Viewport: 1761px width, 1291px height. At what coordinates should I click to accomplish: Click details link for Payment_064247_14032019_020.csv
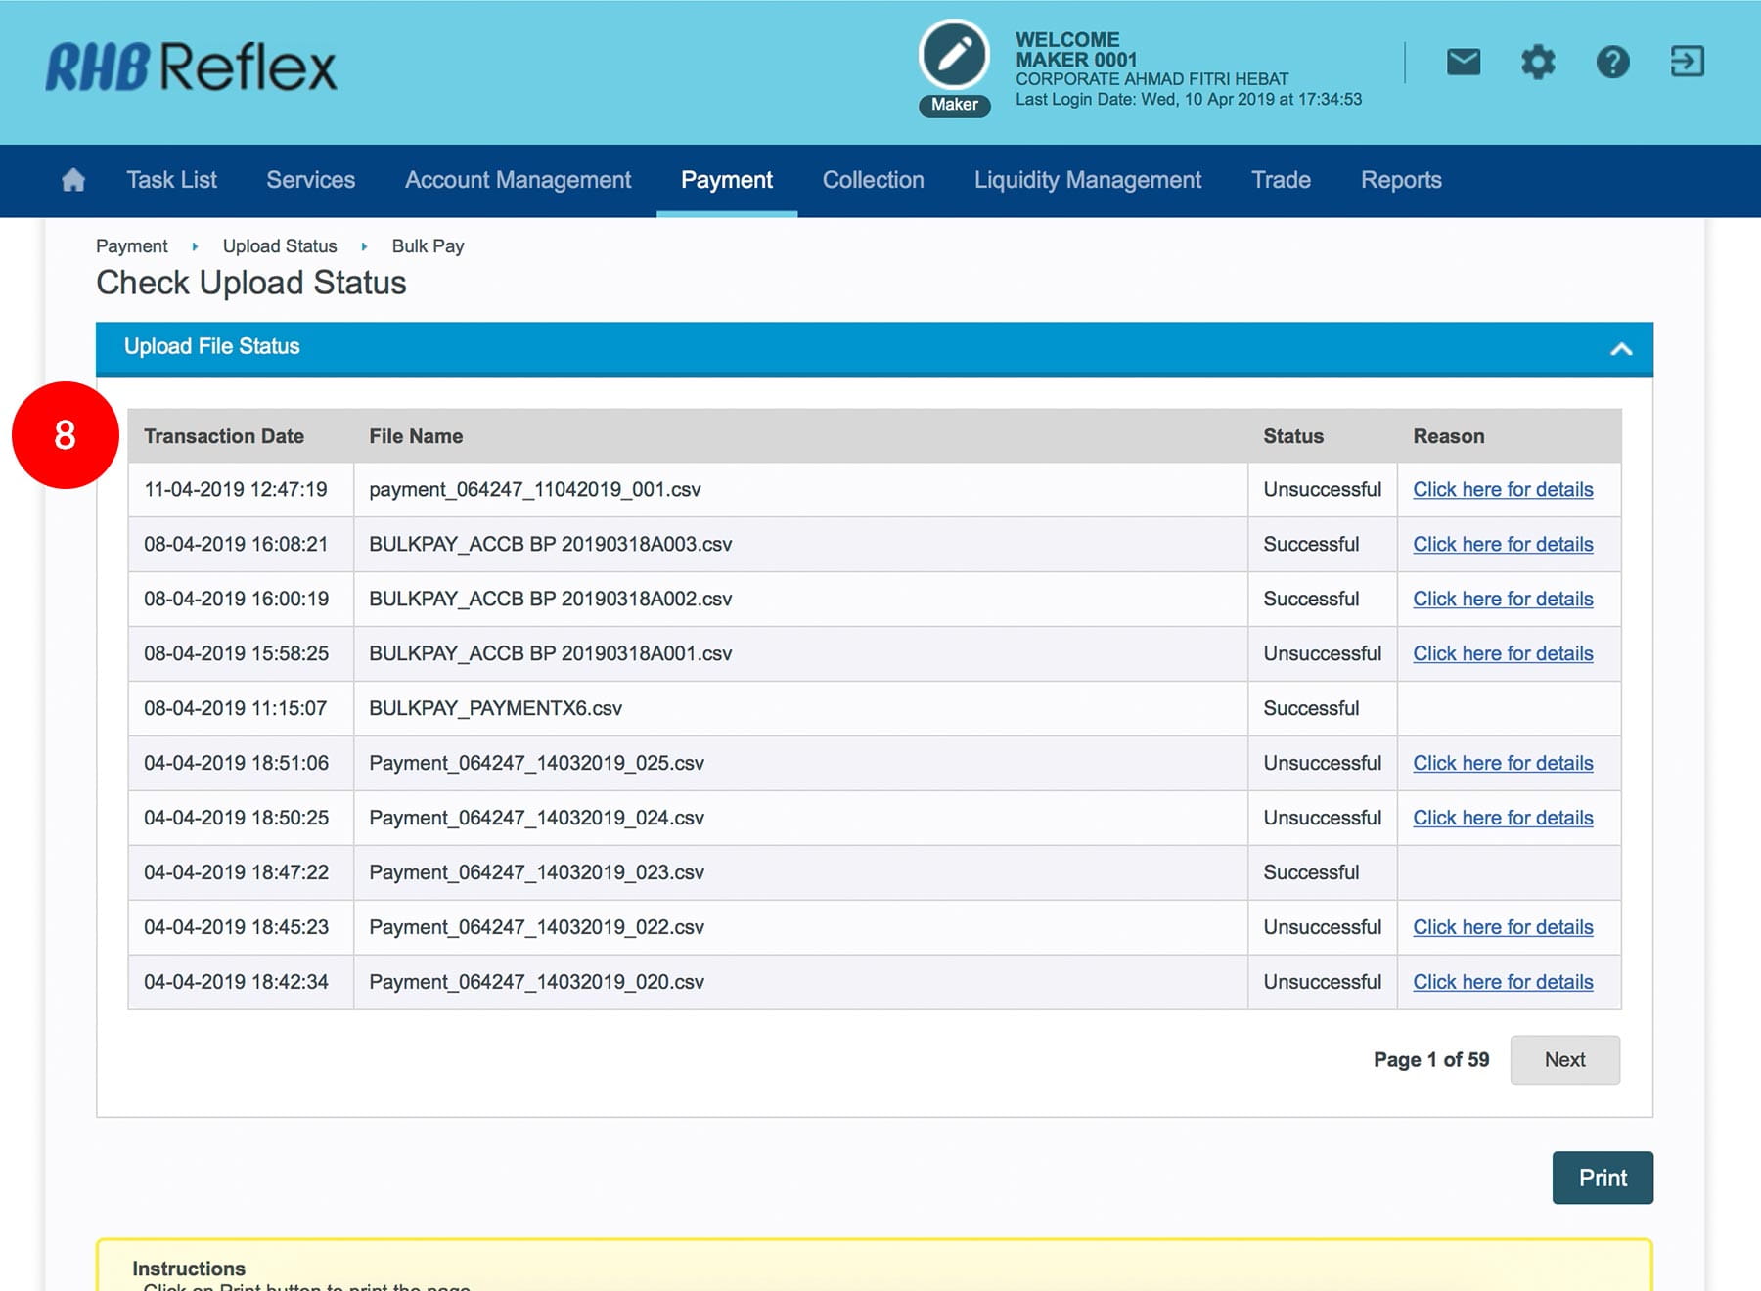point(1502,982)
